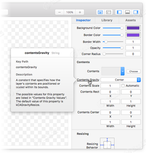
Task: Click the Contents Rect X field
Action: pyautogui.click(x=110, y=92)
